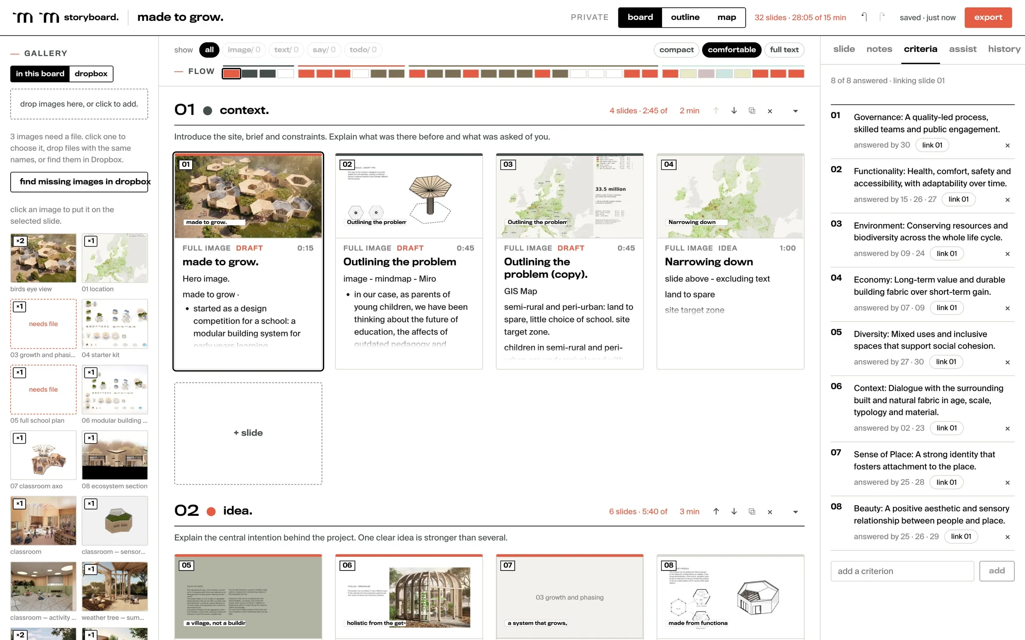Add a new slide to context
Screen dimensions: 1025x640
pyautogui.click(x=248, y=433)
